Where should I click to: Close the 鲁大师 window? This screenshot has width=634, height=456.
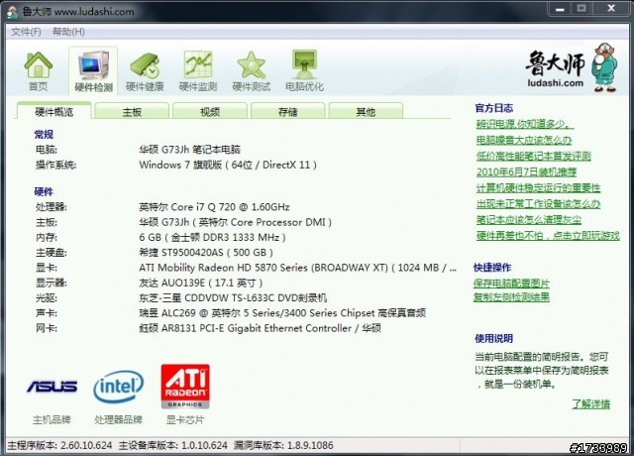coord(611,9)
